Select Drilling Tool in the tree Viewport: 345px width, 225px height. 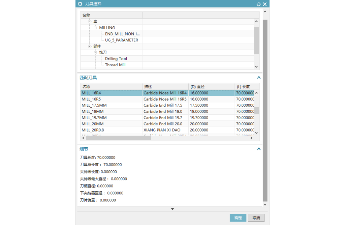point(116,59)
